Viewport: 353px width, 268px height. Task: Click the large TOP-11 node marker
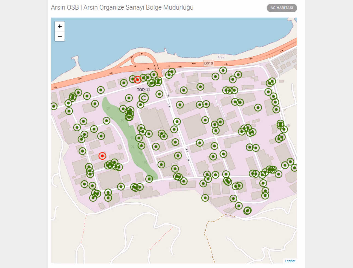click(143, 98)
